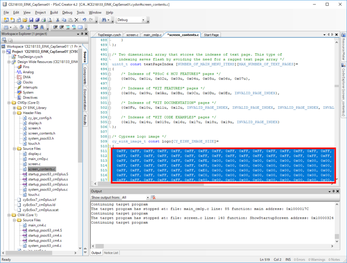Open the Show output from dropdown
The height and width of the screenshot is (263, 347).
tap(147, 197)
